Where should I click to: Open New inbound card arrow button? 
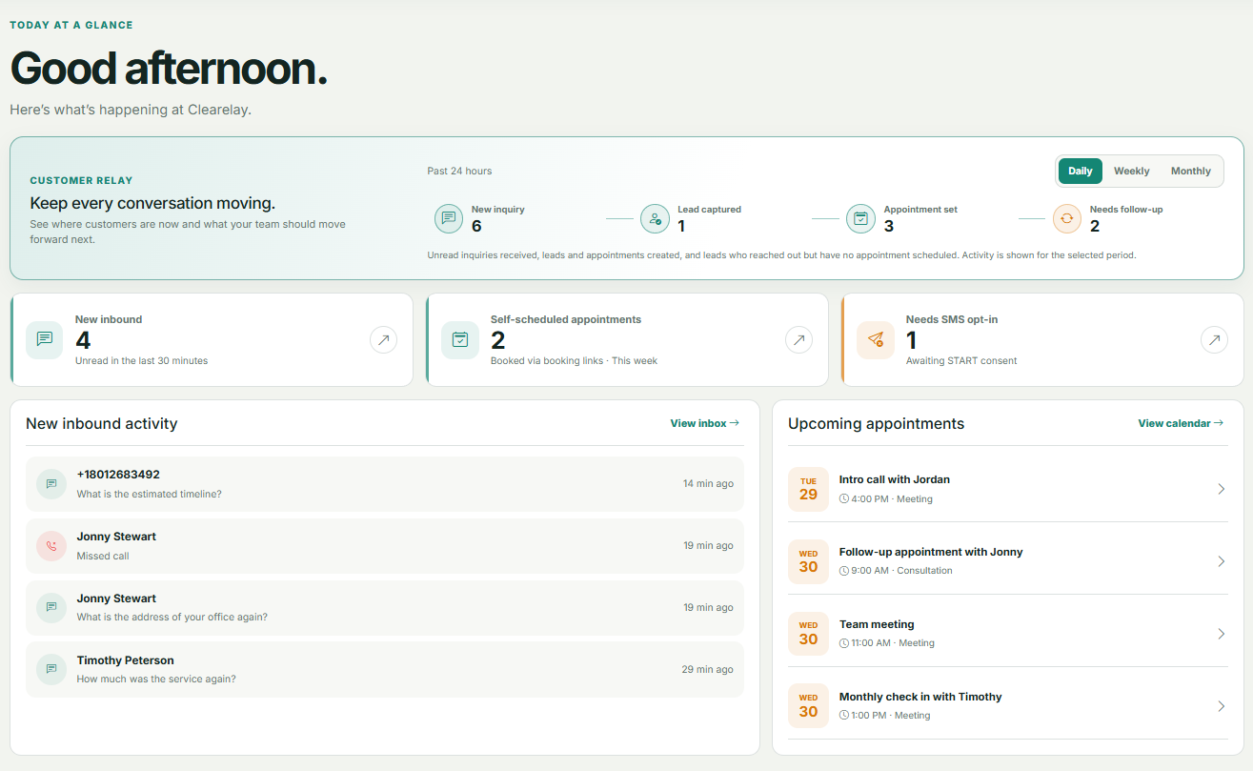coord(383,339)
